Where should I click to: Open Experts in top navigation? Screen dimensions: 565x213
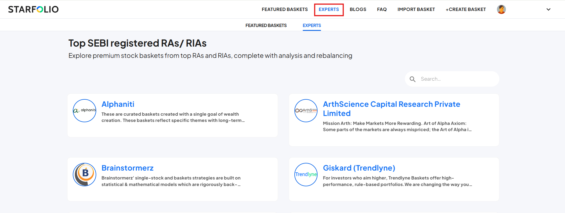coord(329,9)
